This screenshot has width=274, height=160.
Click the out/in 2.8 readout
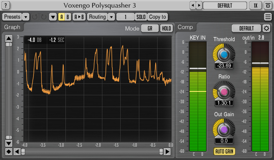253,38
